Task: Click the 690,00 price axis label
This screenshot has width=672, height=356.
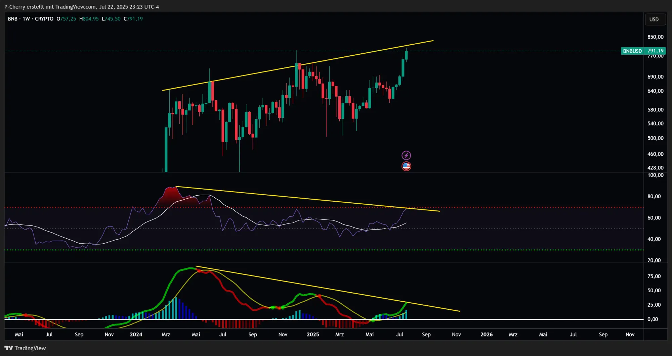Action: tap(655, 77)
